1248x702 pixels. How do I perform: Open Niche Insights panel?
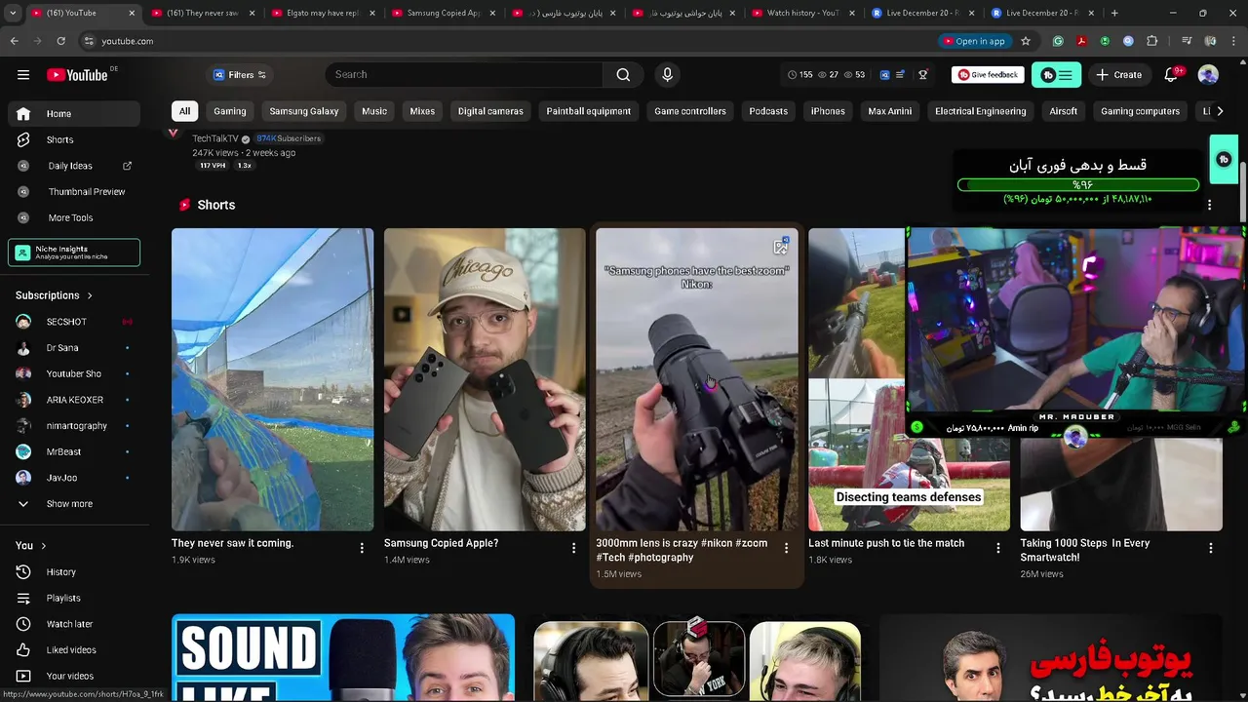(x=74, y=253)
